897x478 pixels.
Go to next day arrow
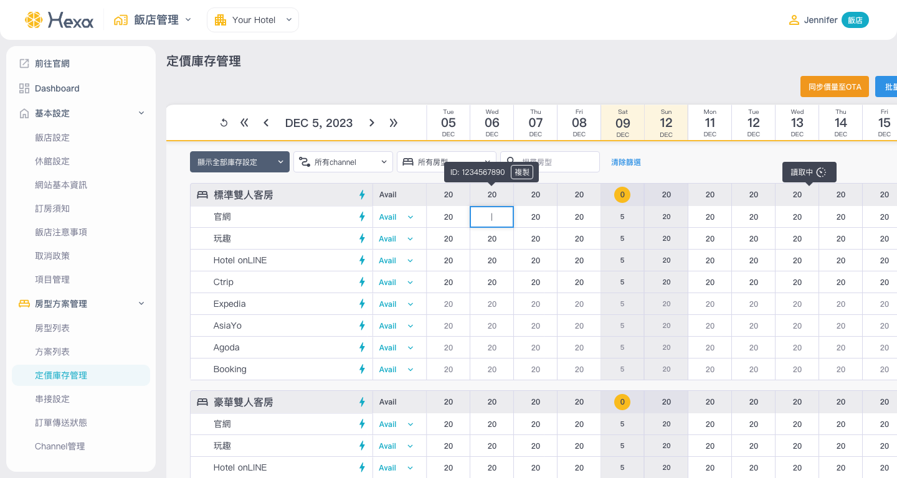click(x=372, y=123)
